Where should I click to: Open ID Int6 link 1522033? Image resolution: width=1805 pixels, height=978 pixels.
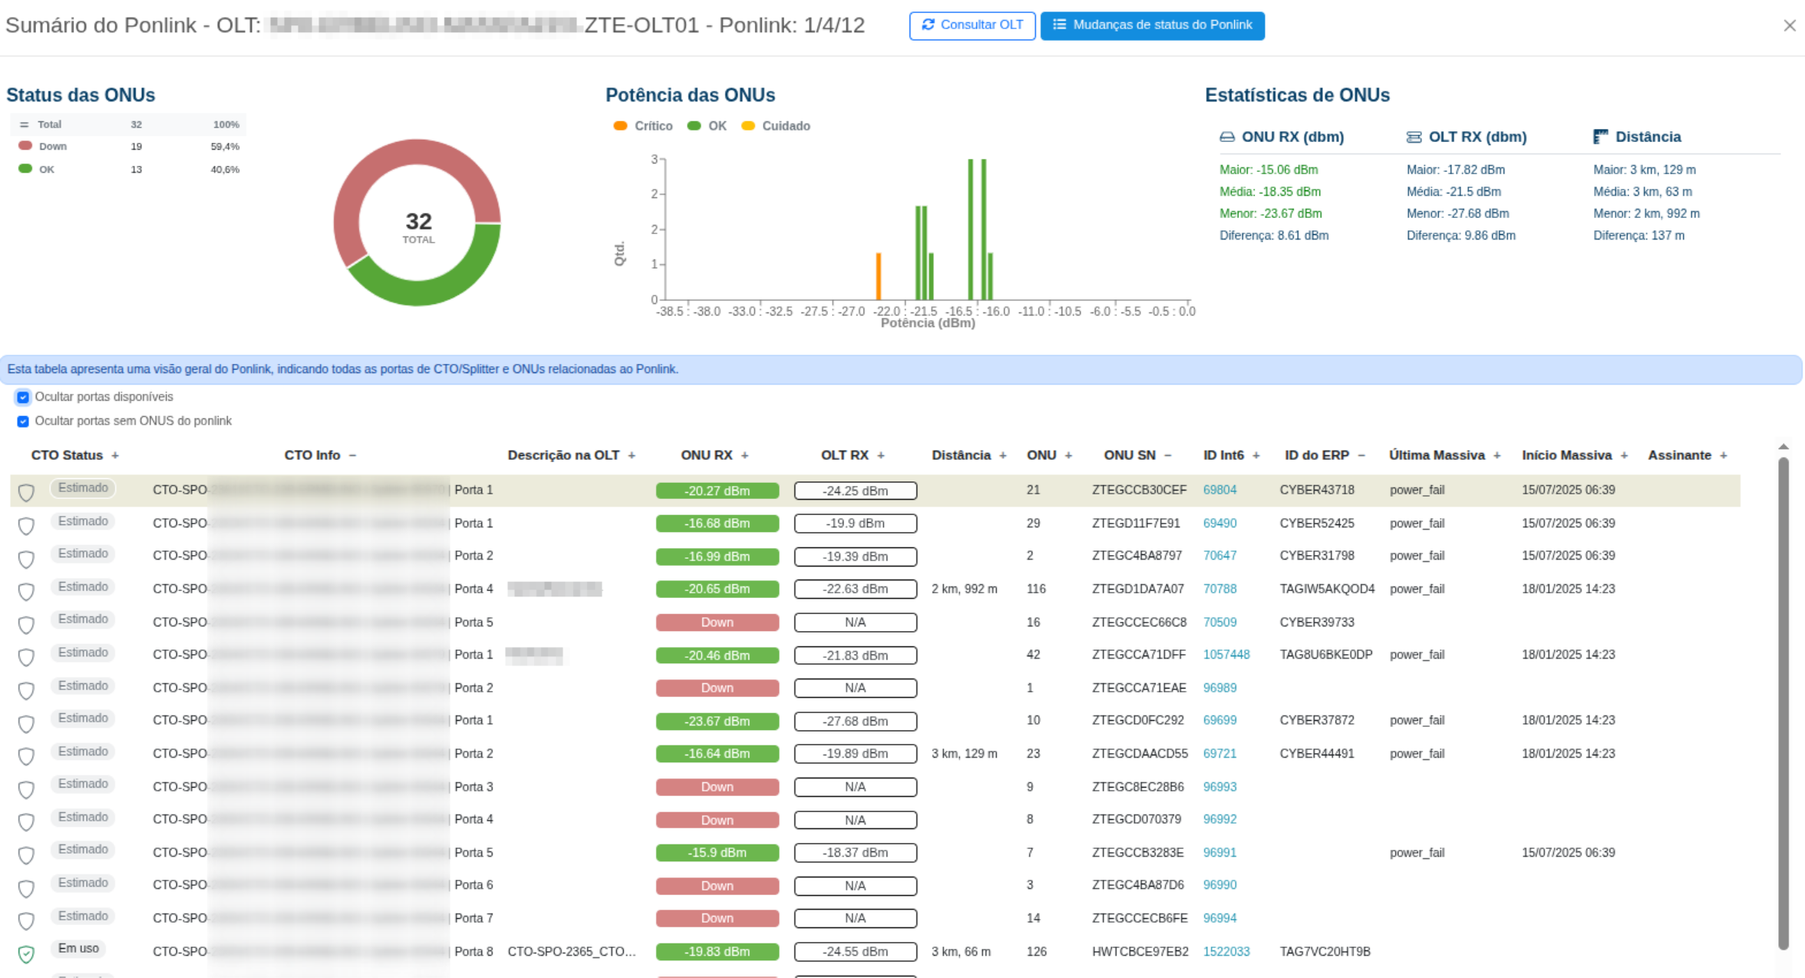(1226, 951)
